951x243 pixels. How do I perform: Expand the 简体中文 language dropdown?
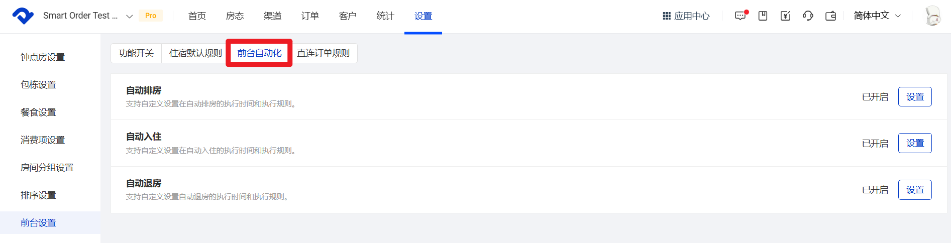[877, 16]
